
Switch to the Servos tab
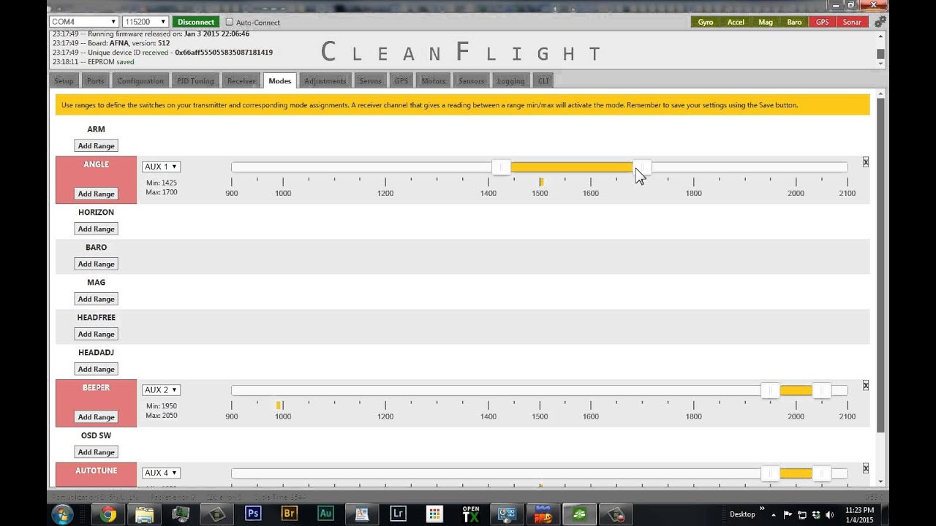pos(371,80)
